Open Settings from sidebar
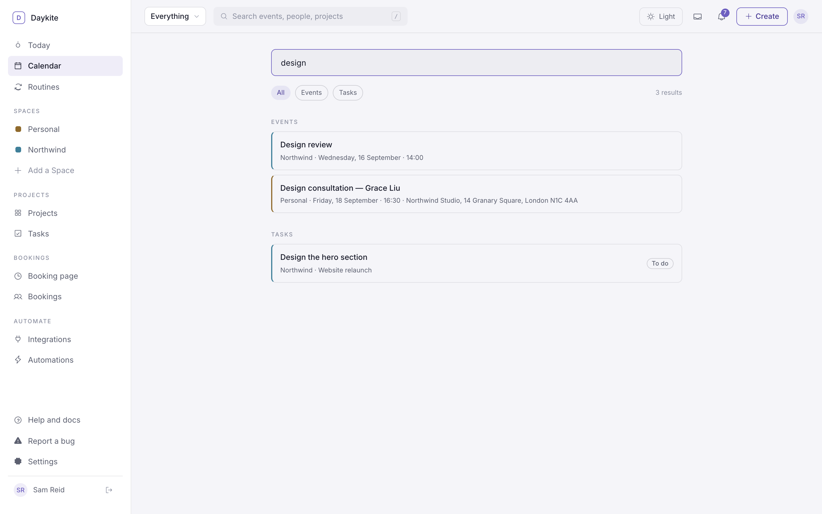Image resolution: width=822 pixels, height=514 pixels. coord(65,461)
